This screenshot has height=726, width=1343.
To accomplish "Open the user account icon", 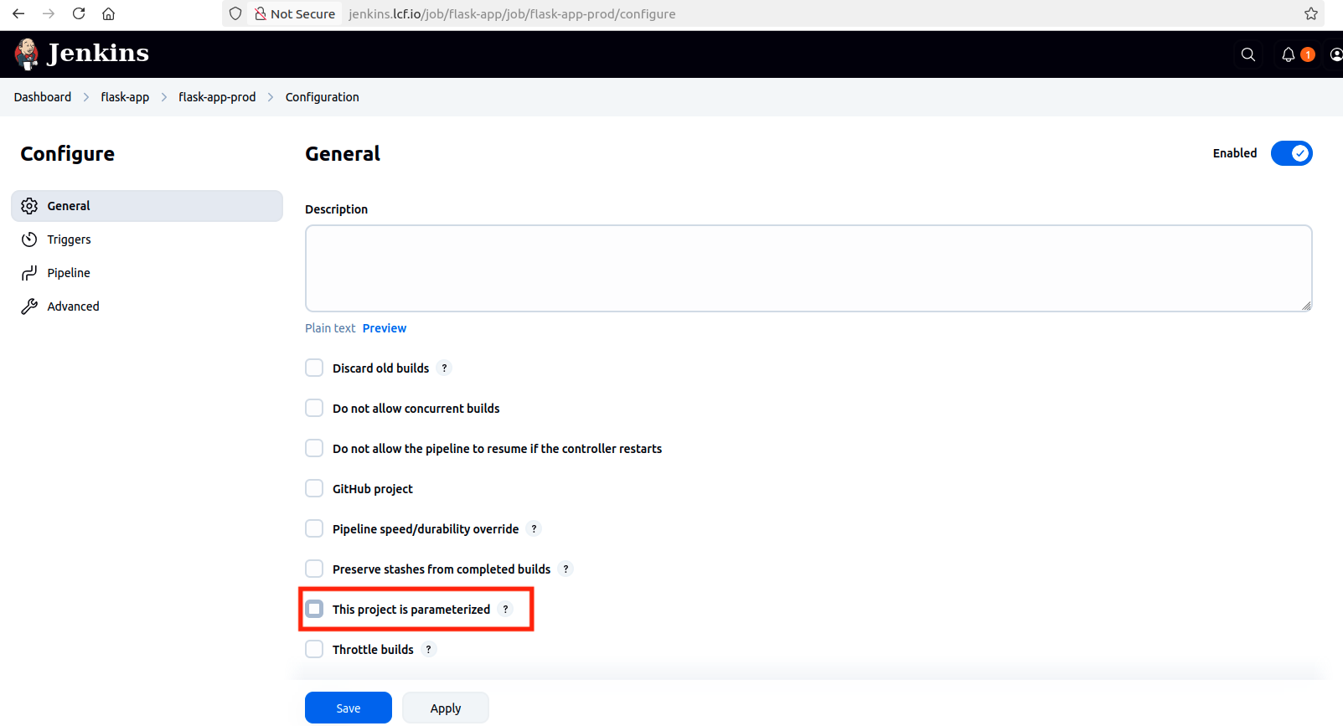I will [1335, 54].
